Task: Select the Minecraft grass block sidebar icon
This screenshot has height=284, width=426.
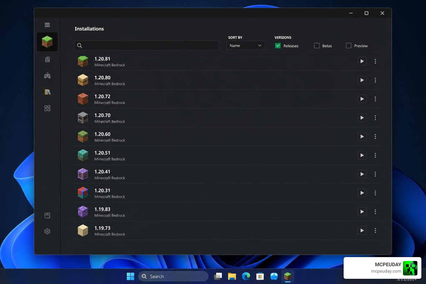Action: pos(47,42)
